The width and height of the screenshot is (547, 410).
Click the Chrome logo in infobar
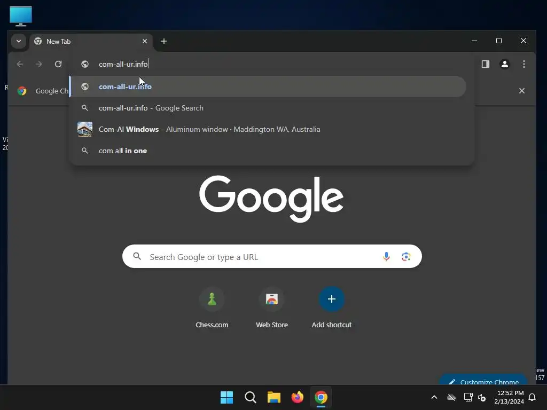click(x=22, y=91)
